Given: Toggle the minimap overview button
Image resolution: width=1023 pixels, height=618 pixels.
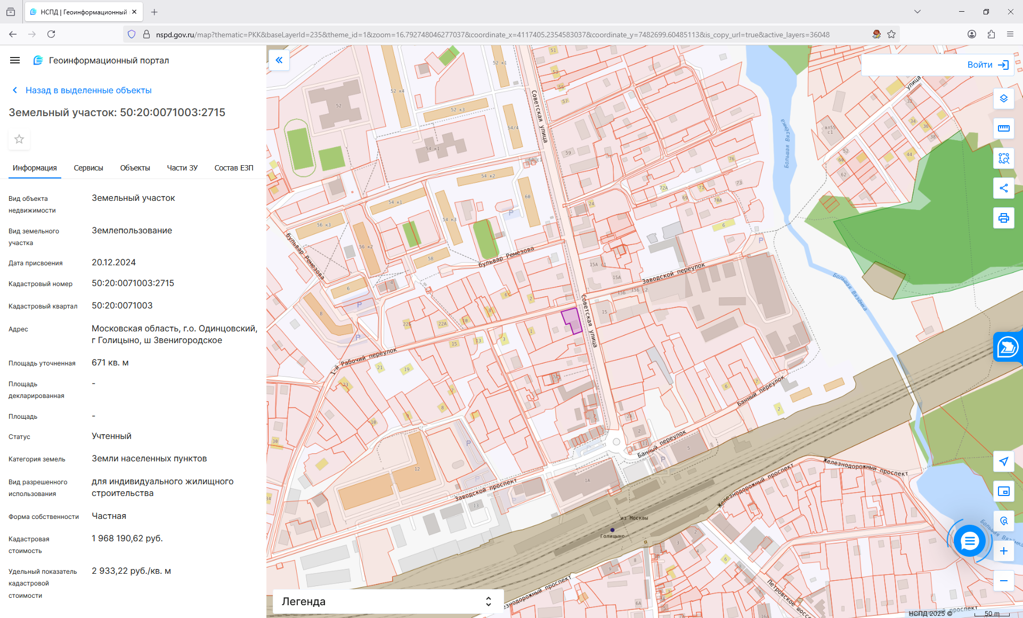Looking at the screenshot, I should click(1003, 491).
